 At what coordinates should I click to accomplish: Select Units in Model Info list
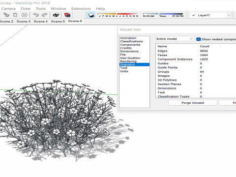coord(124,71)
